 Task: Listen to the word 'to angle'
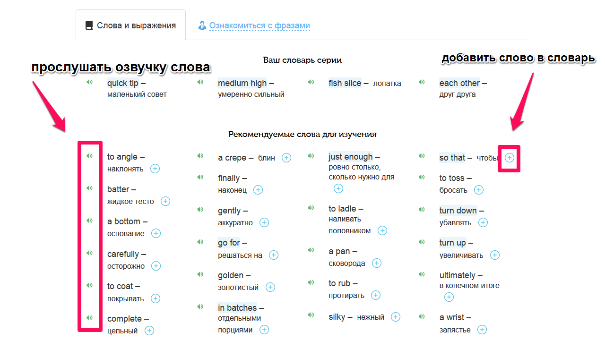90,156
